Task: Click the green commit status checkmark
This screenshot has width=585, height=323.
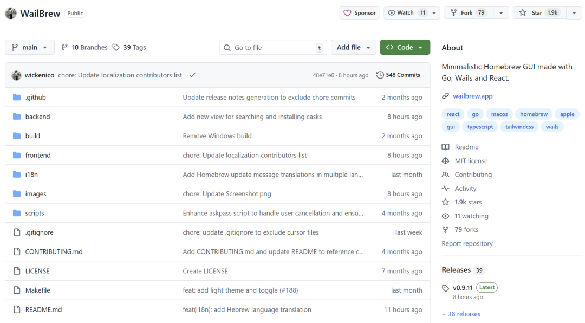Action: (192, 75)
